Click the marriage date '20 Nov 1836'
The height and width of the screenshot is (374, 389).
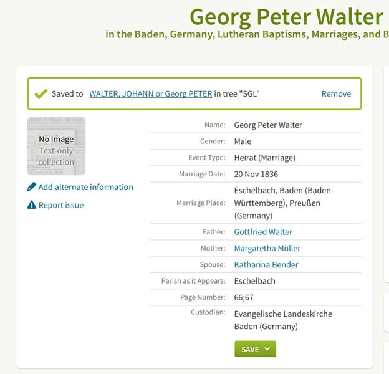(x=256, y=174)
